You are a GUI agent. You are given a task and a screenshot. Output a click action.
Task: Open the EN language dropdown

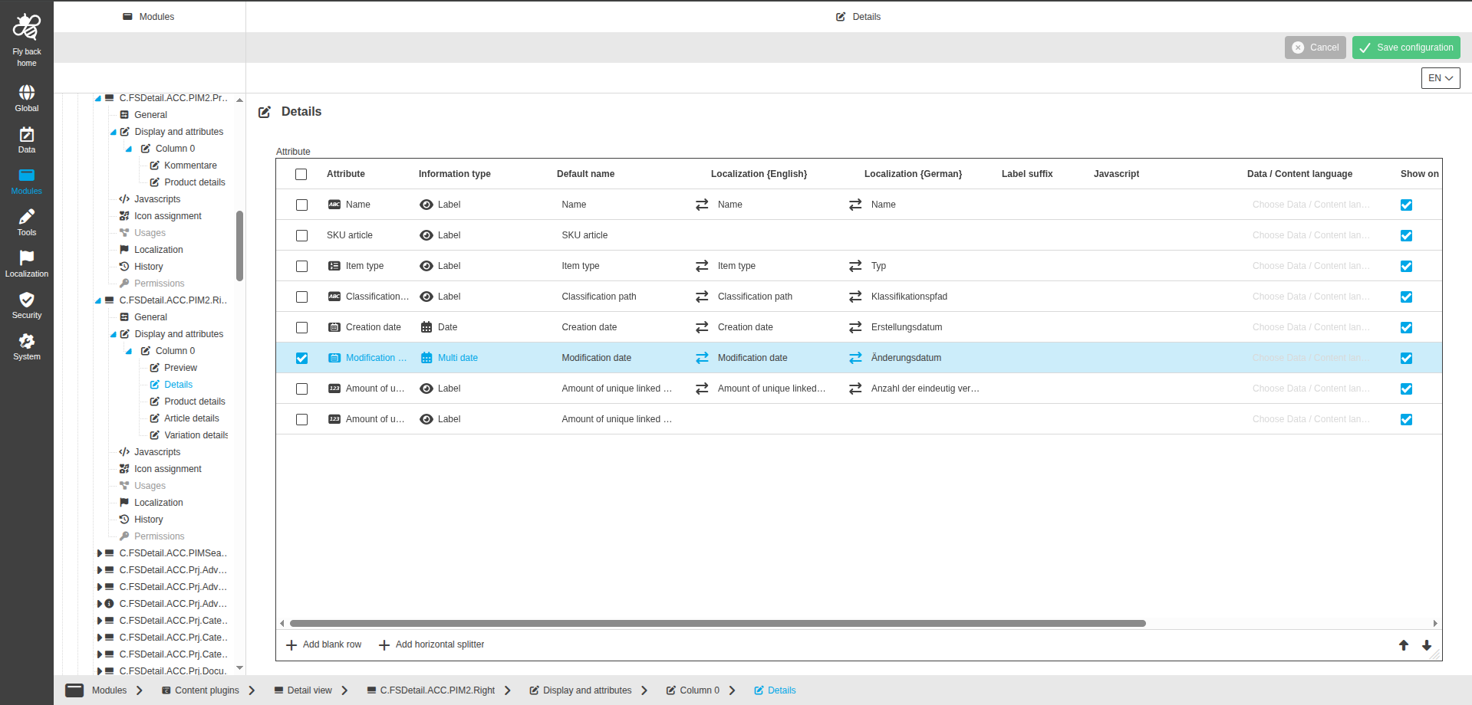1441,78
